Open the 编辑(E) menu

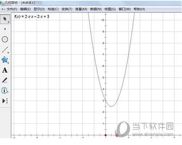coord(25,9)
